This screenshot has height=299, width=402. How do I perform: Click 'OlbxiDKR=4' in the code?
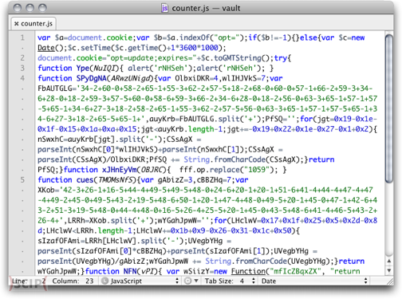pos(196,78)
